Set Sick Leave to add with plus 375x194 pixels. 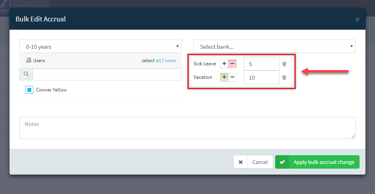[x=224, y=64]
